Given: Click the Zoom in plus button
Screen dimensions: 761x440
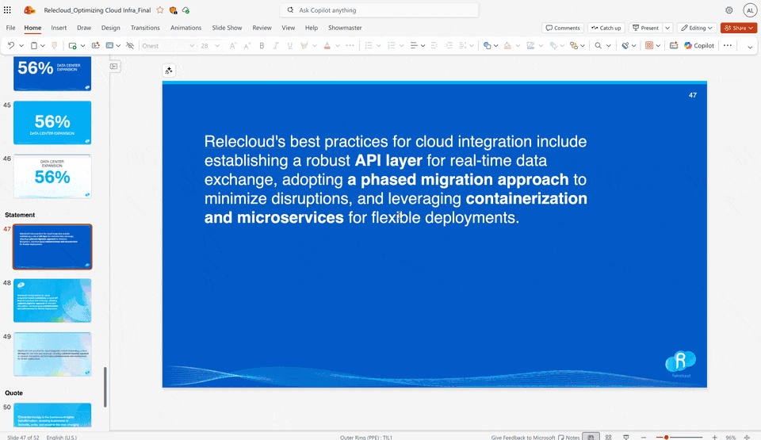Looking at the screenshot, I should 714,437.
